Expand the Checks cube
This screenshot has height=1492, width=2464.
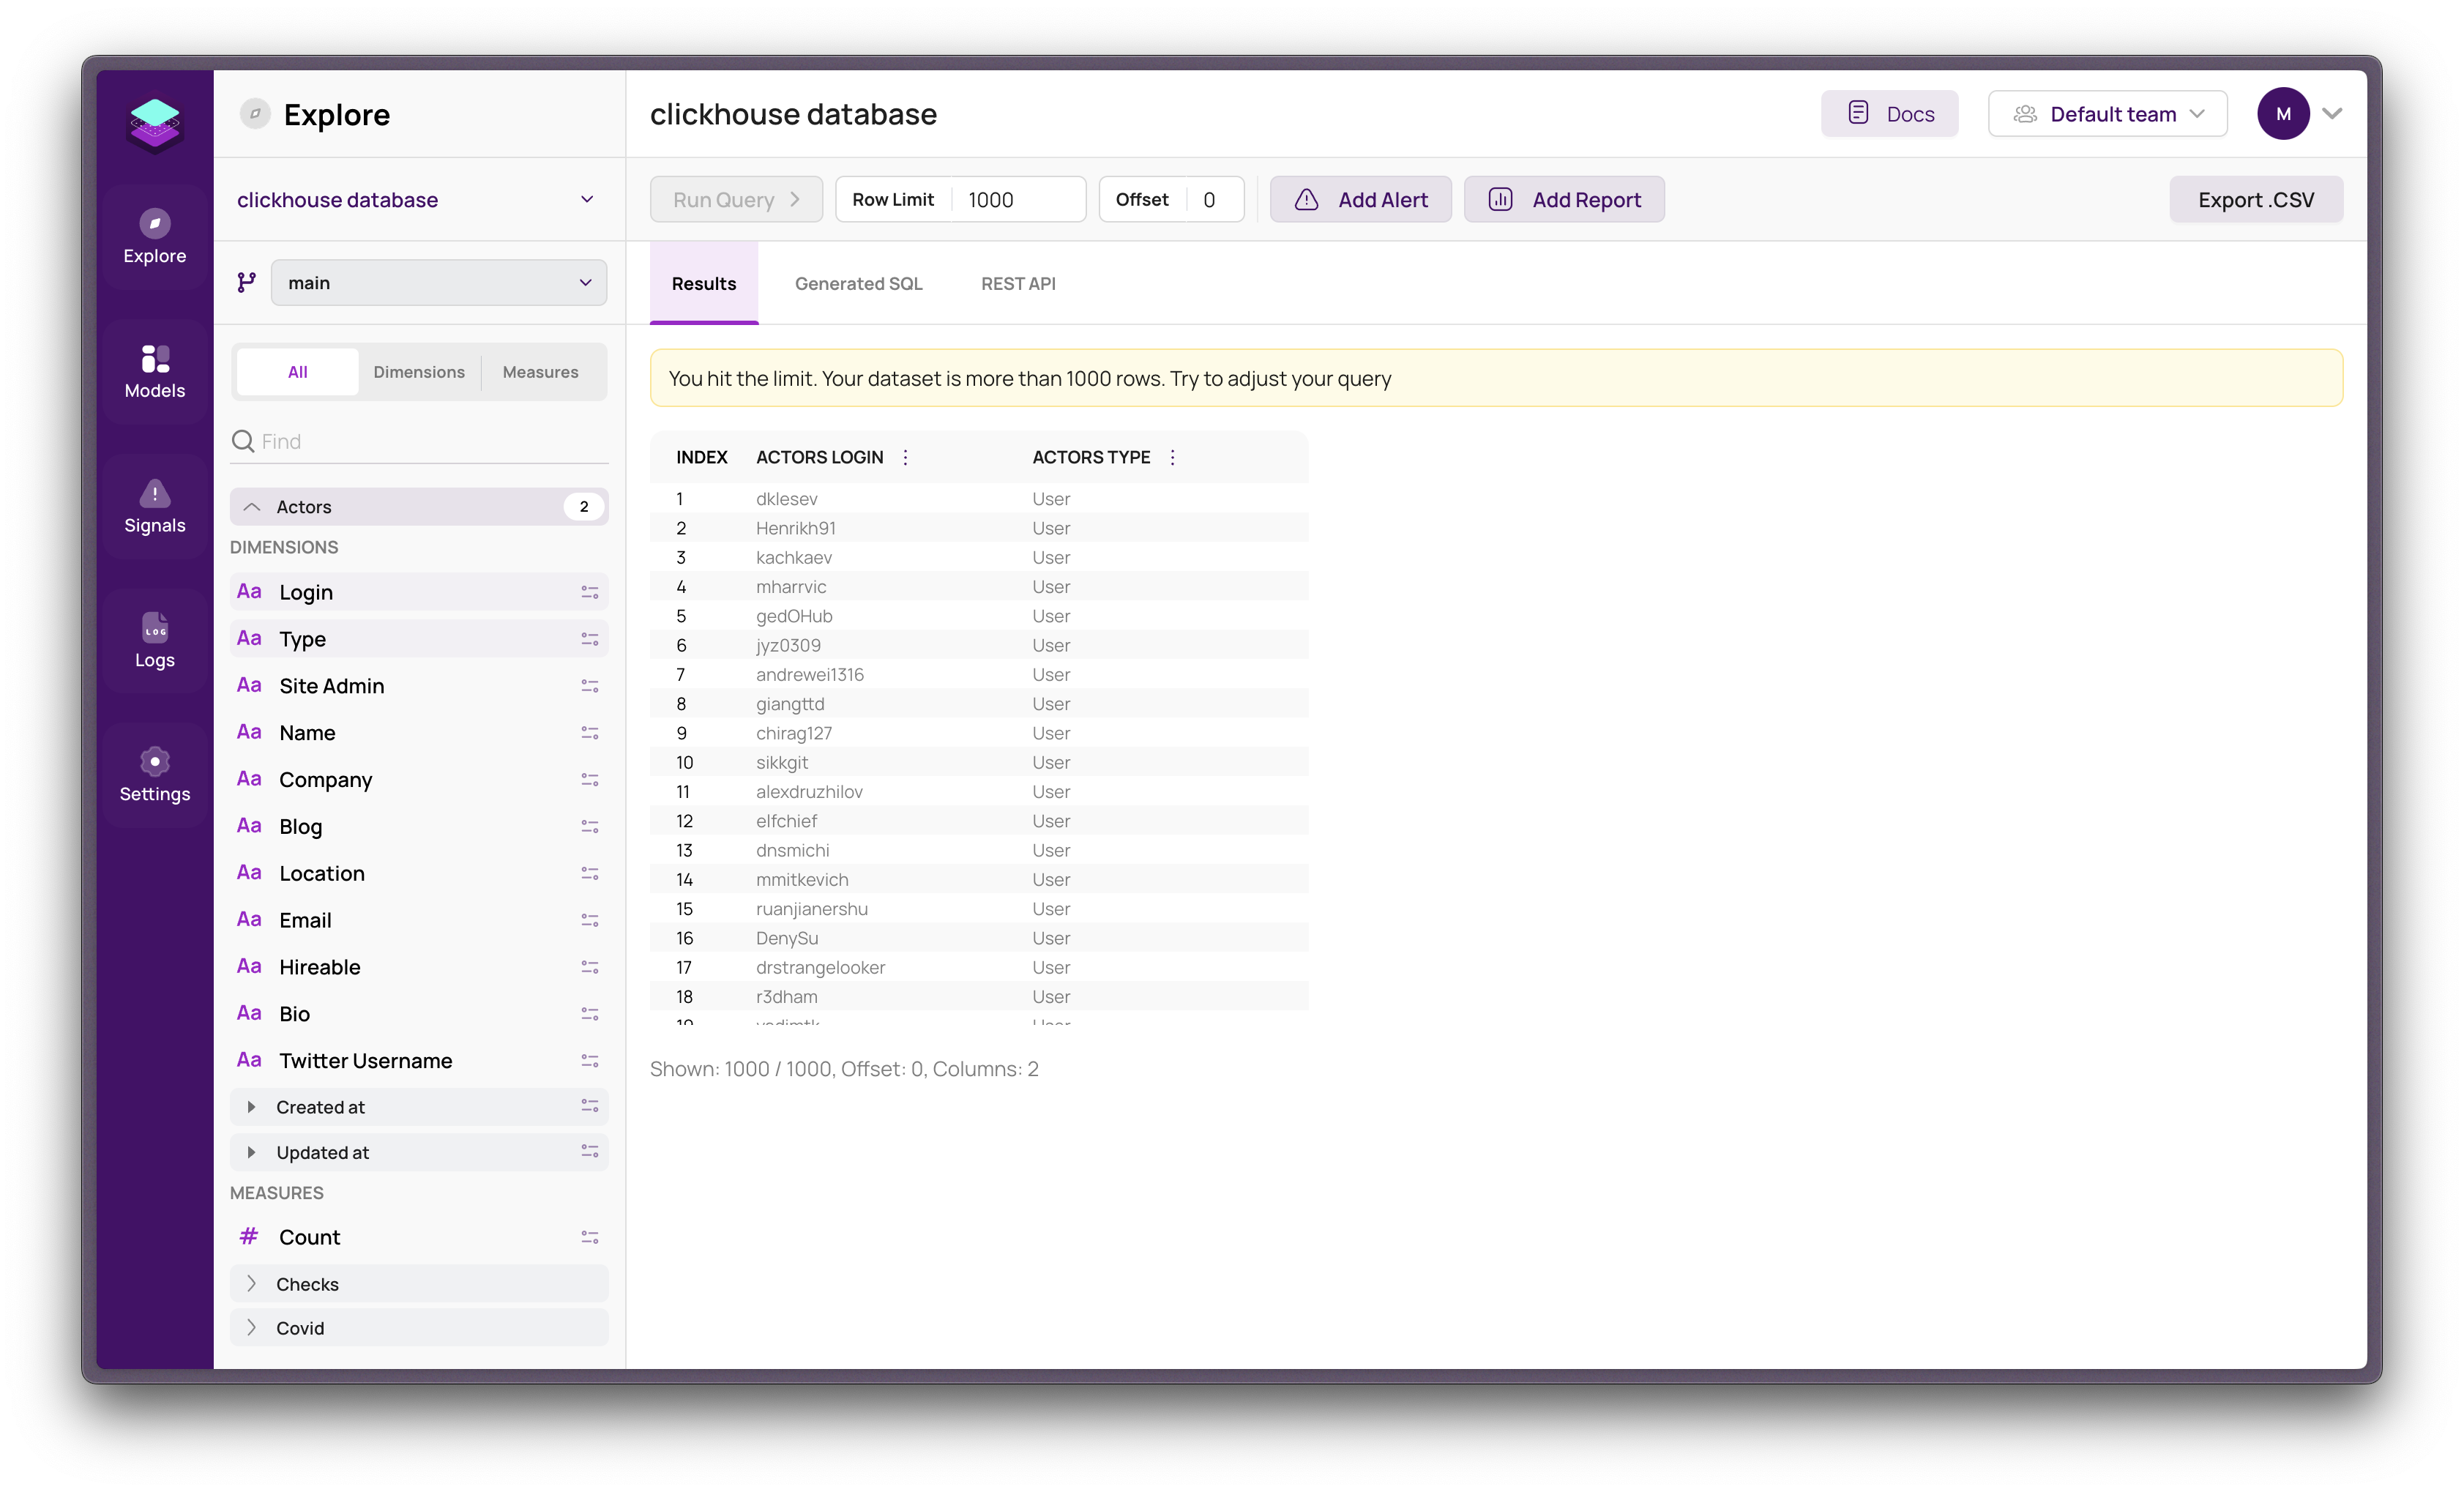click(419, 1284)
